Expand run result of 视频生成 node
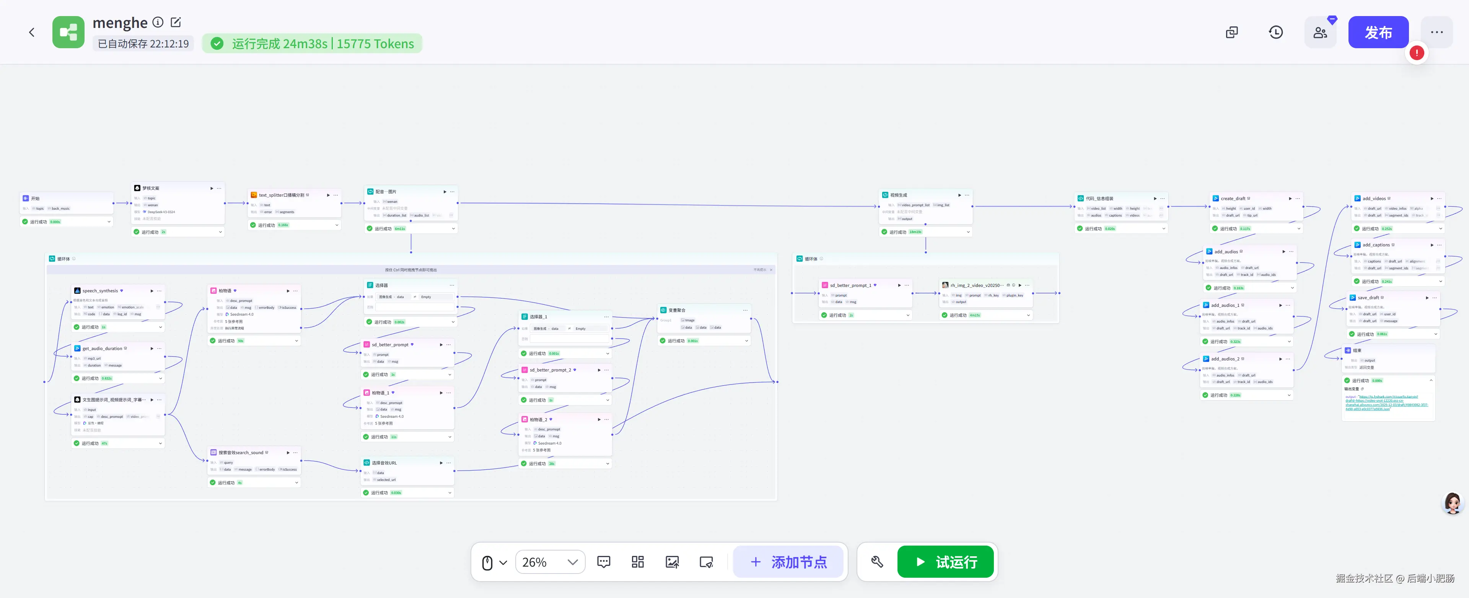The image size is (1469, 598). (968, 232)
